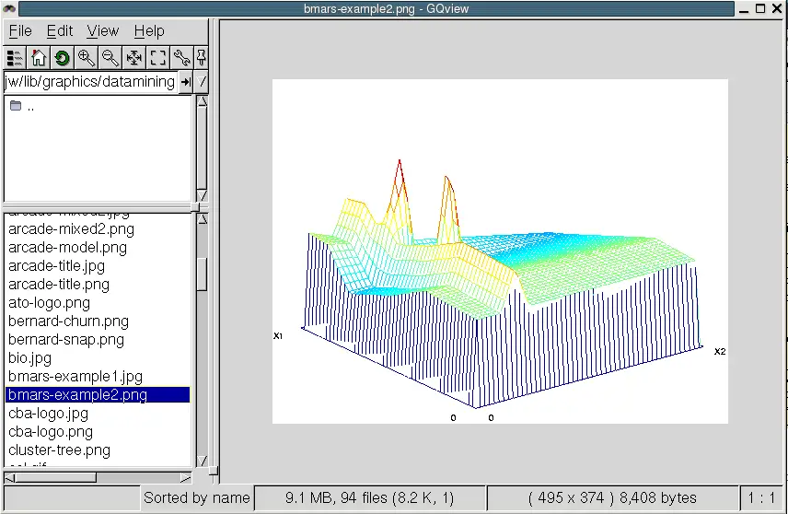
Task: Click file list scroll up arrow
Action: pyautogui.click(x=202, y=219)
